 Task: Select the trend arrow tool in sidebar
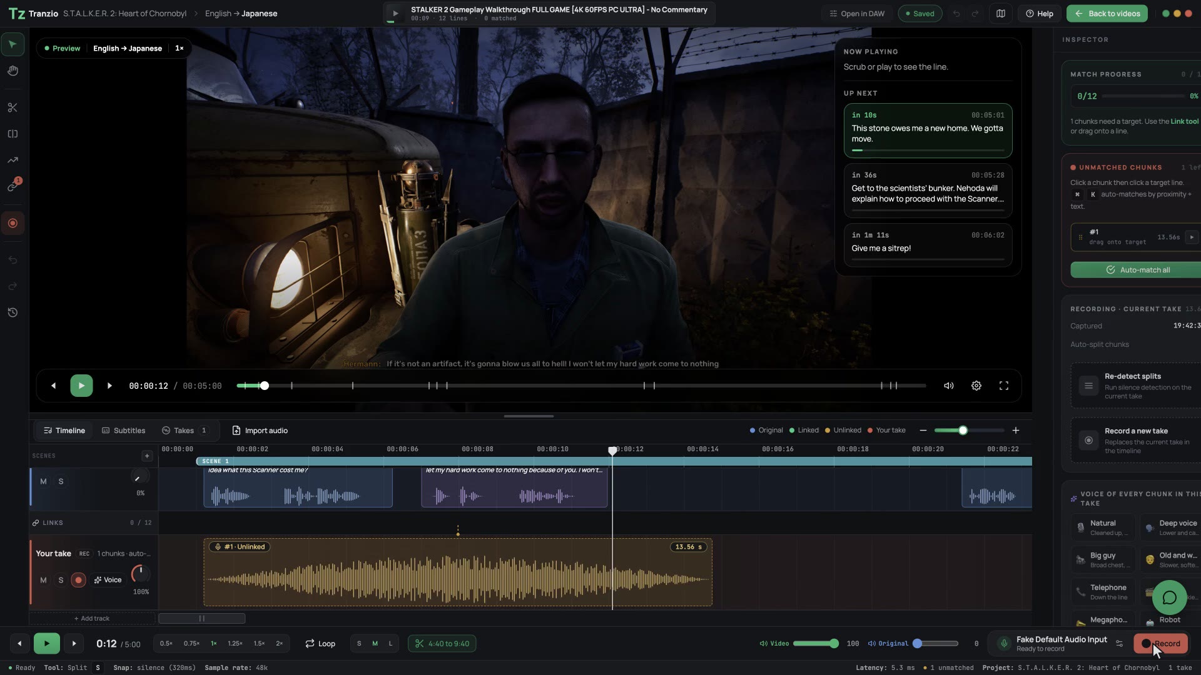13,160
